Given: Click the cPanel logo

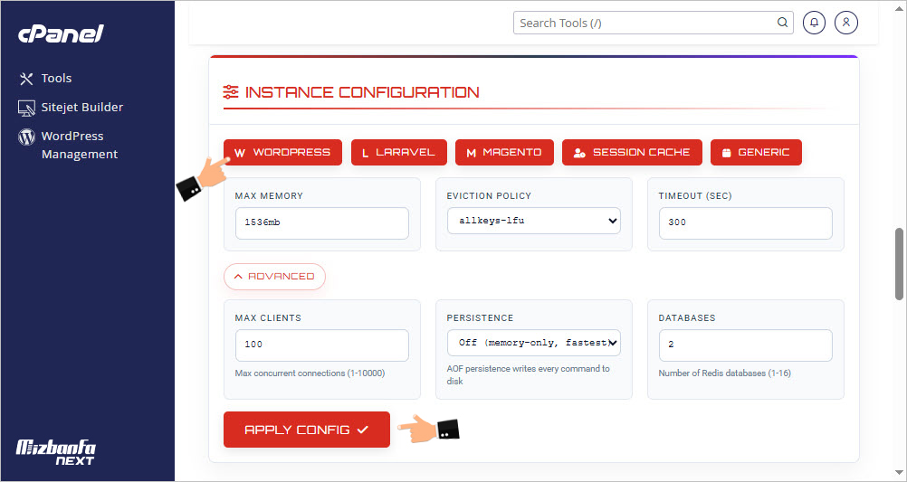Looking at the screenshot, I should (x=60, y=35).
